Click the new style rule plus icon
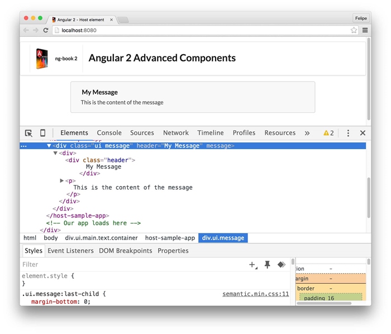391x334 pixels. tap(252, 265)
